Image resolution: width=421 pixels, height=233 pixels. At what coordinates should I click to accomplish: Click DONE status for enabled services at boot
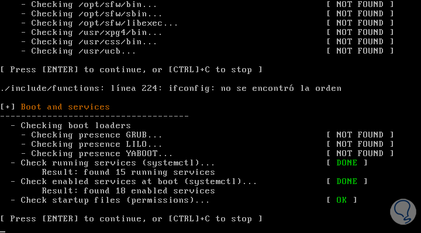tap(346, 181)
